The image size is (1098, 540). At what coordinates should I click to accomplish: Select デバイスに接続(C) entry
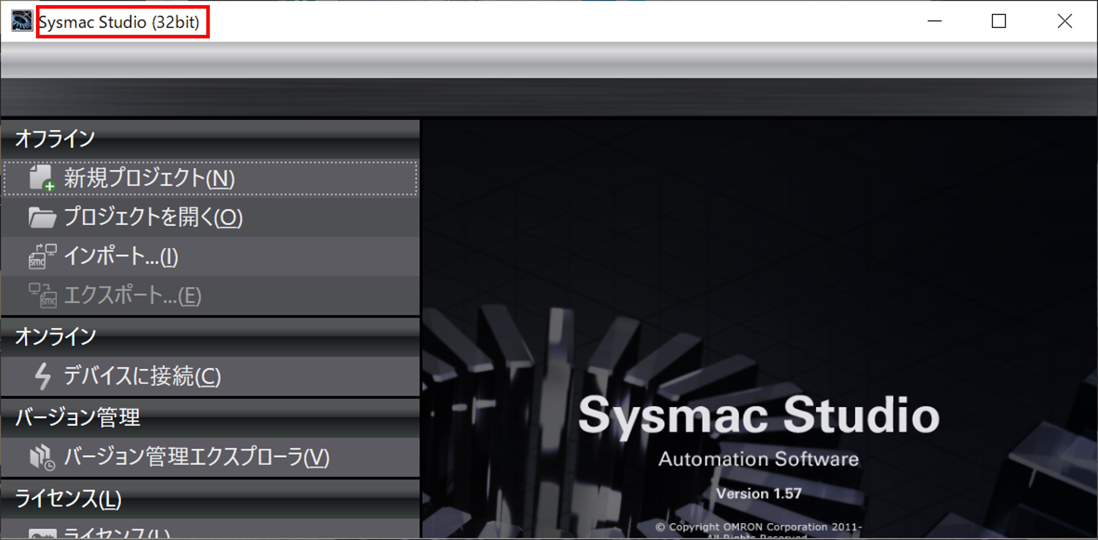(x=210, y=376)
